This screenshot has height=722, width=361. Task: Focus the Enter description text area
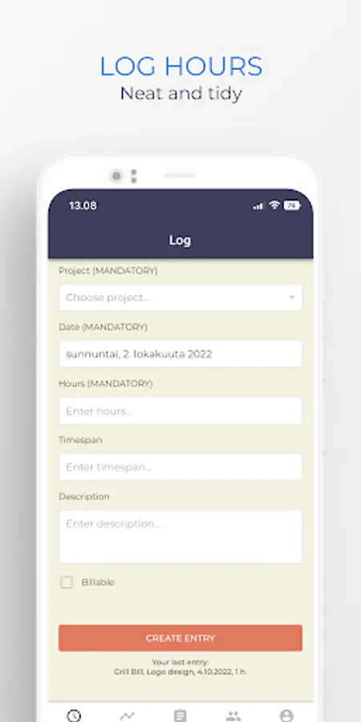(x=180, y=537)
